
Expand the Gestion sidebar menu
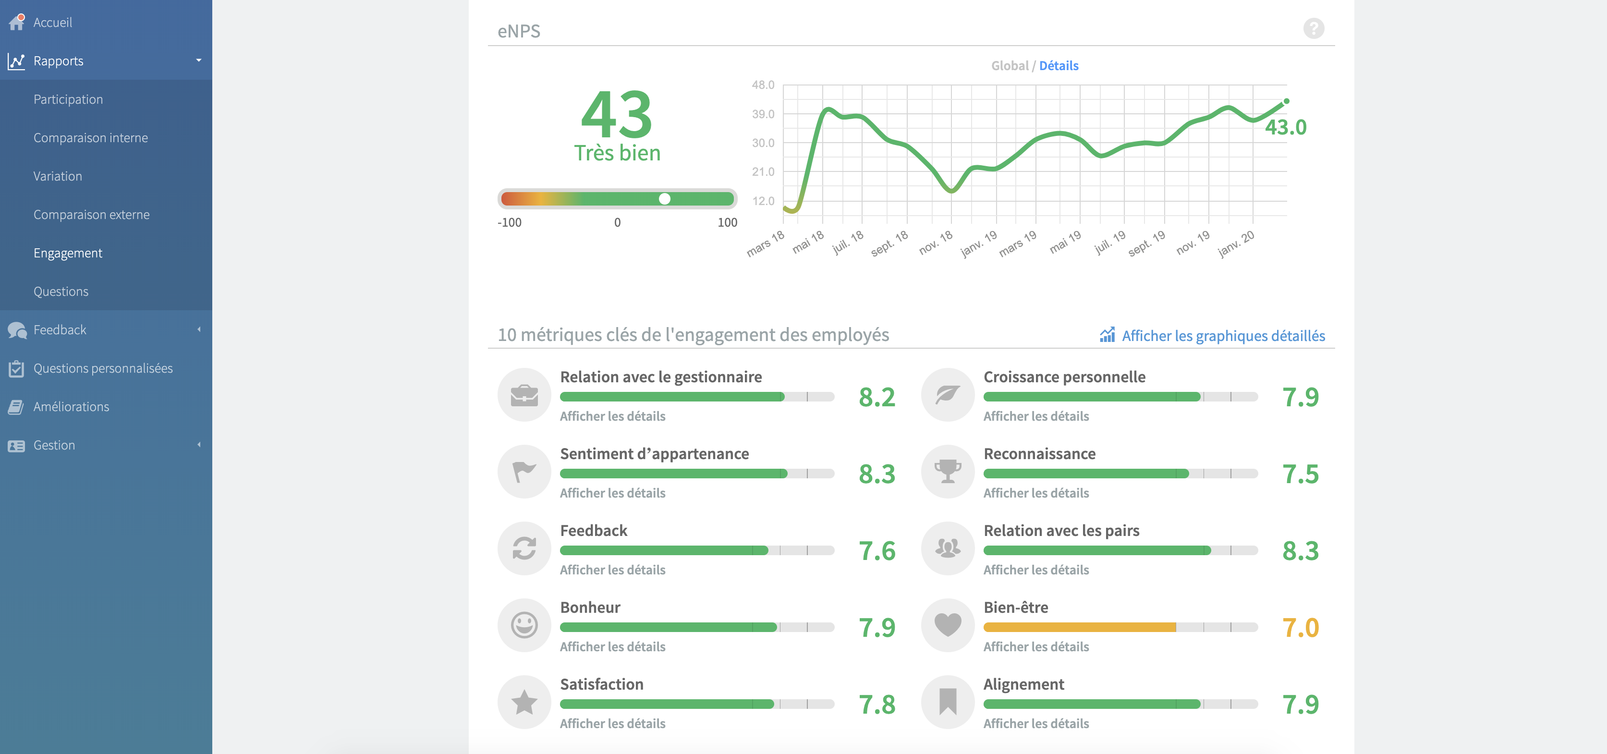[x=198, y=445]
